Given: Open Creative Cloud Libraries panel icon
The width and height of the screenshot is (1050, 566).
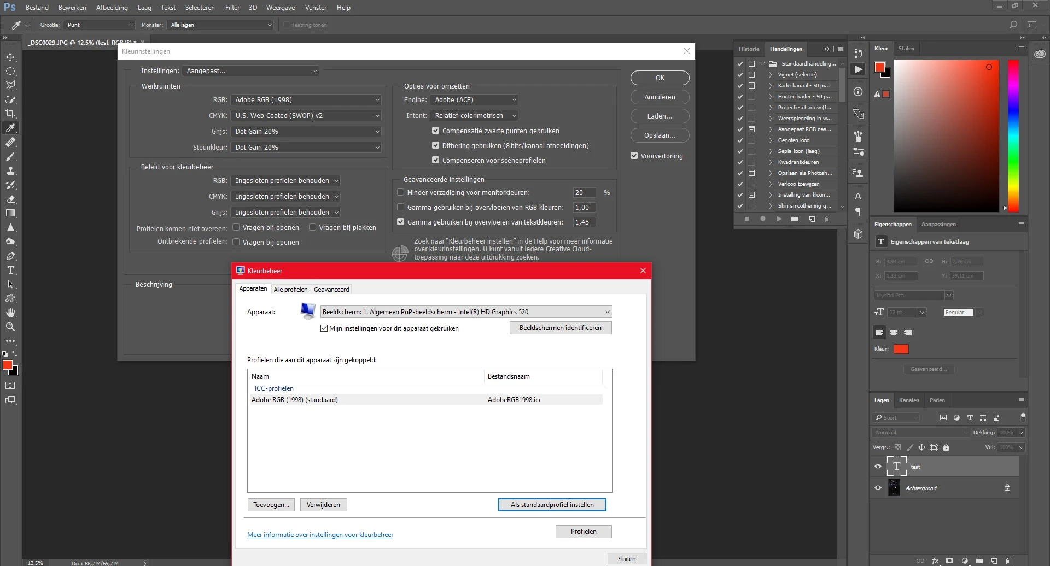Looking at the screenshot, I should tap(1040, 54).
